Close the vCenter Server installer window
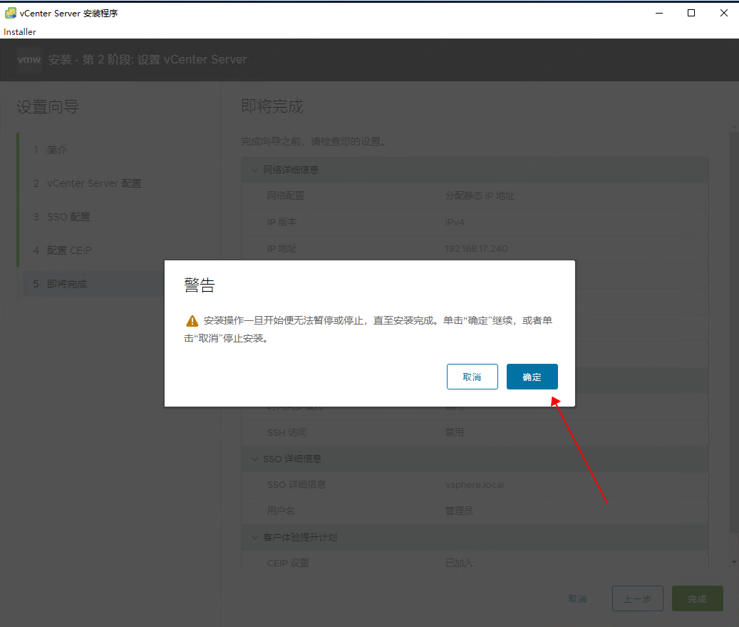 pos(724,14)
